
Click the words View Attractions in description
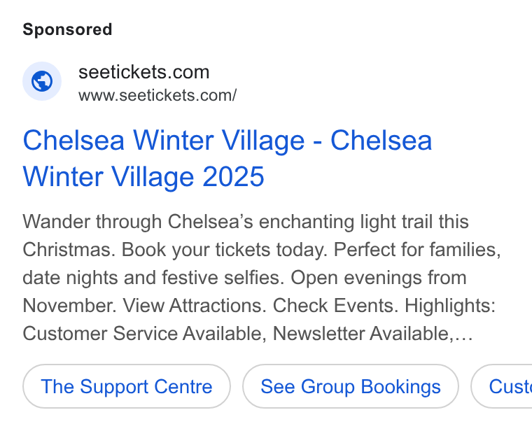(x=194, y=306)
